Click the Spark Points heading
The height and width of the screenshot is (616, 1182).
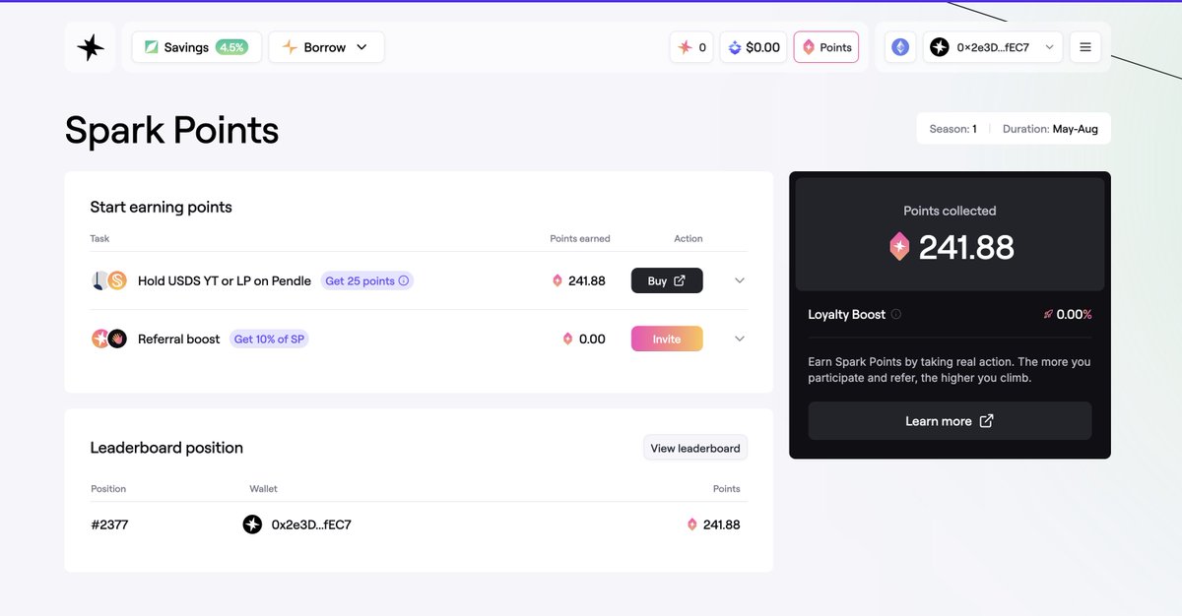[x=172, y=130]
